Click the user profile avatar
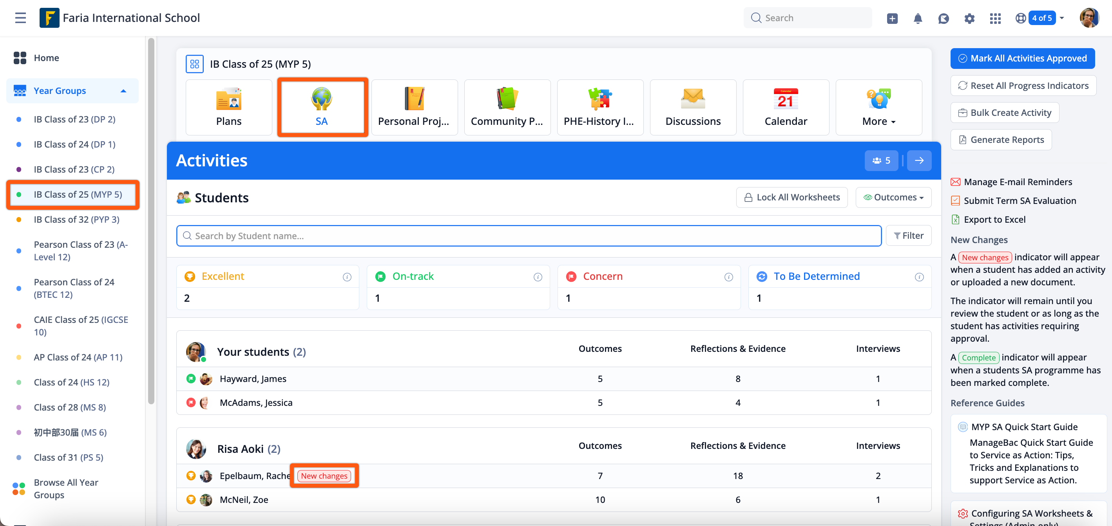The width and height of the screenshot is (1112, 526). tap(1089, 18)
